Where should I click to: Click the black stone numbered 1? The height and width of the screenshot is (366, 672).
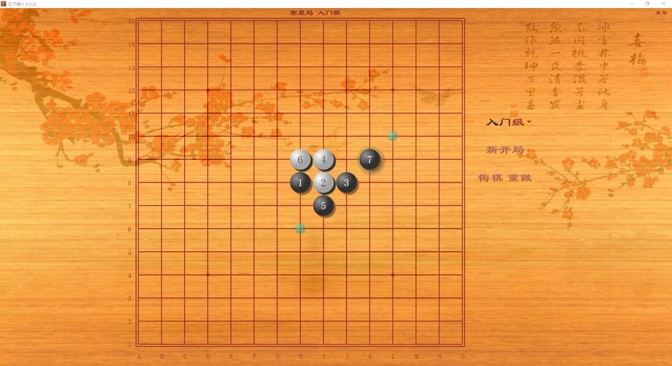300,183
